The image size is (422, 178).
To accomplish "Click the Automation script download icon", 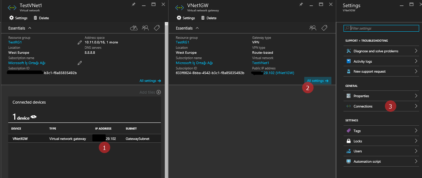I will pyautogui.click(x=349, y=161).
